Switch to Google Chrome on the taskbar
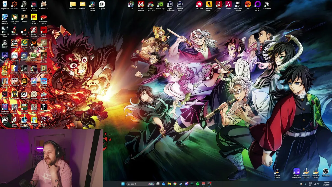This screenshot has width=332, height=187. tap(175, 184)
